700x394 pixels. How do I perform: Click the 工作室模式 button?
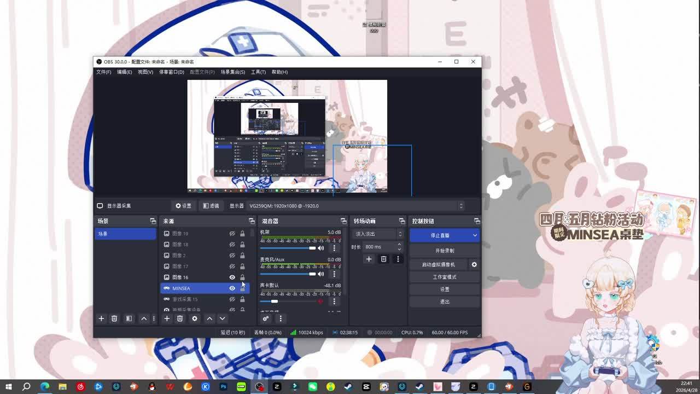pos(444,277)
